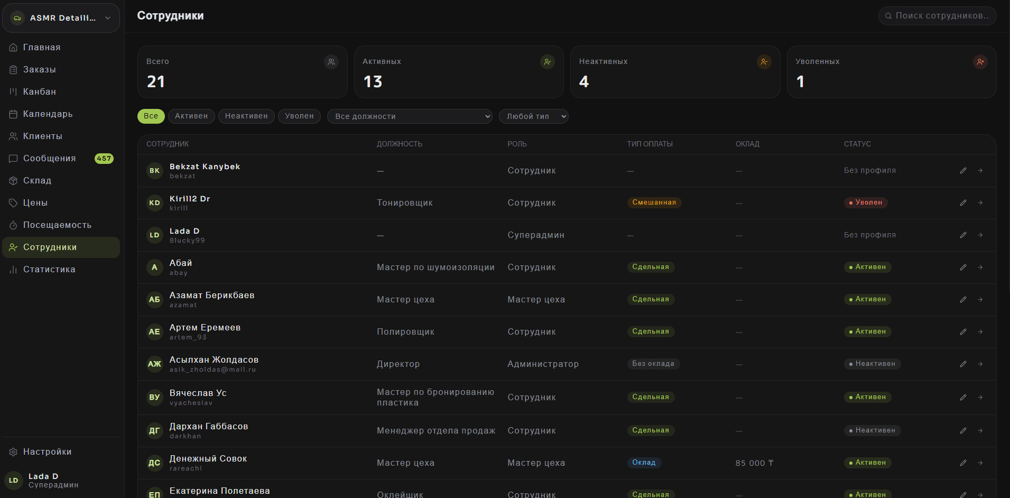Filter employees by the Неактивен chip
This screenshot has width=1010, height=498.
246,116
